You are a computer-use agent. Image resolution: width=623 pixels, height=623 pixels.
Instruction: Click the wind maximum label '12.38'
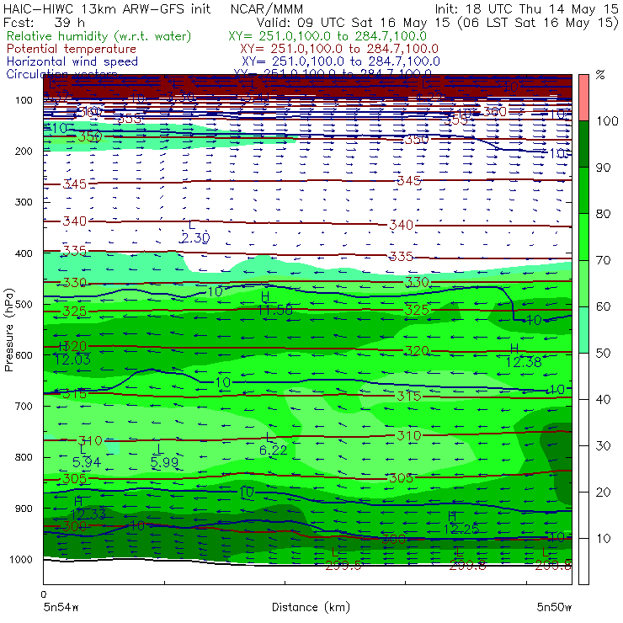tap(524, 362)
